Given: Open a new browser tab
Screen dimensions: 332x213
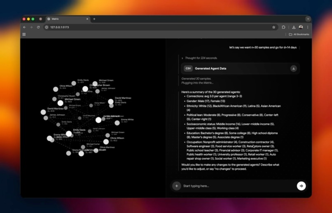Looking at the screenshot, I should click(x=94, y=19).
